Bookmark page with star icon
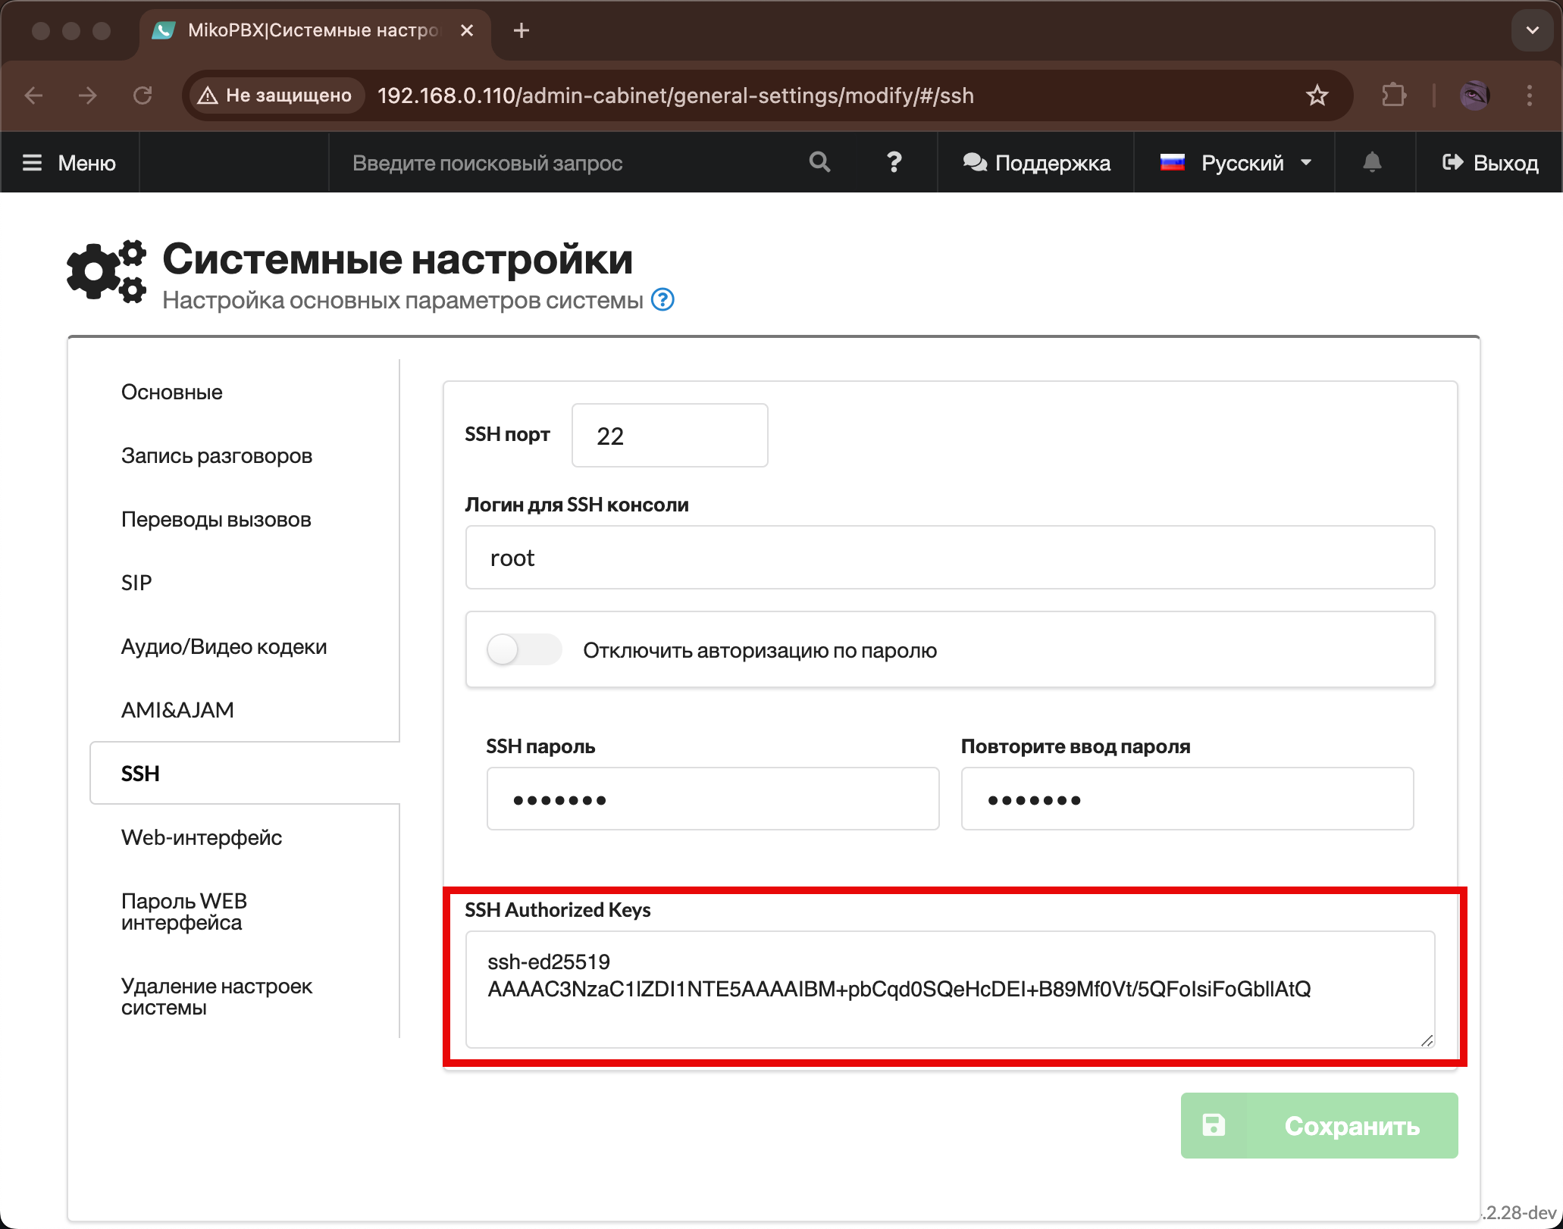Viewport: 1563px width, 1229px height. pyautogui.click(x=1317, y=95)
